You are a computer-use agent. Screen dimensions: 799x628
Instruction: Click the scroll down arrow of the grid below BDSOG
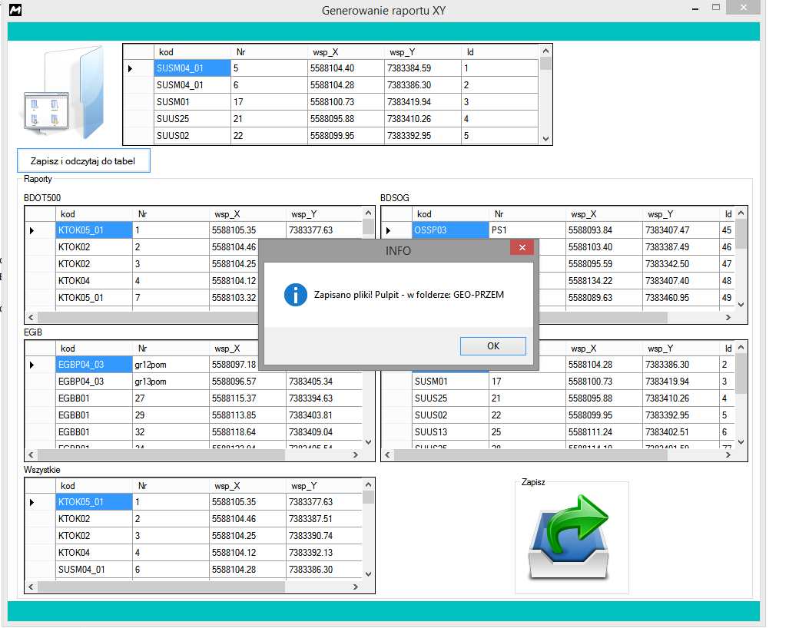point(741,442)
